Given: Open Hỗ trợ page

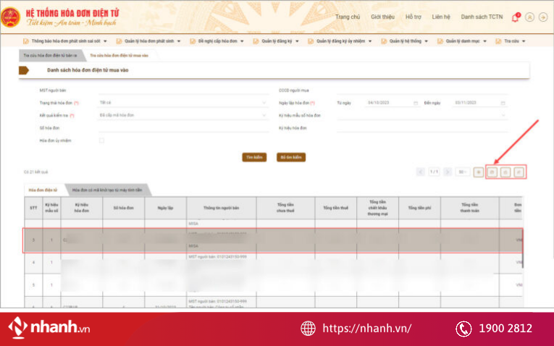Looking at the screenshot, I should (413, 17).
